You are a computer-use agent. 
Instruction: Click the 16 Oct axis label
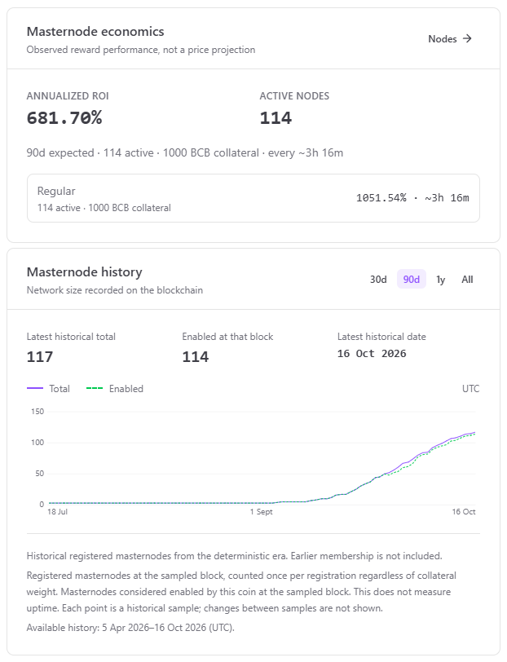[x=464, y=512]
